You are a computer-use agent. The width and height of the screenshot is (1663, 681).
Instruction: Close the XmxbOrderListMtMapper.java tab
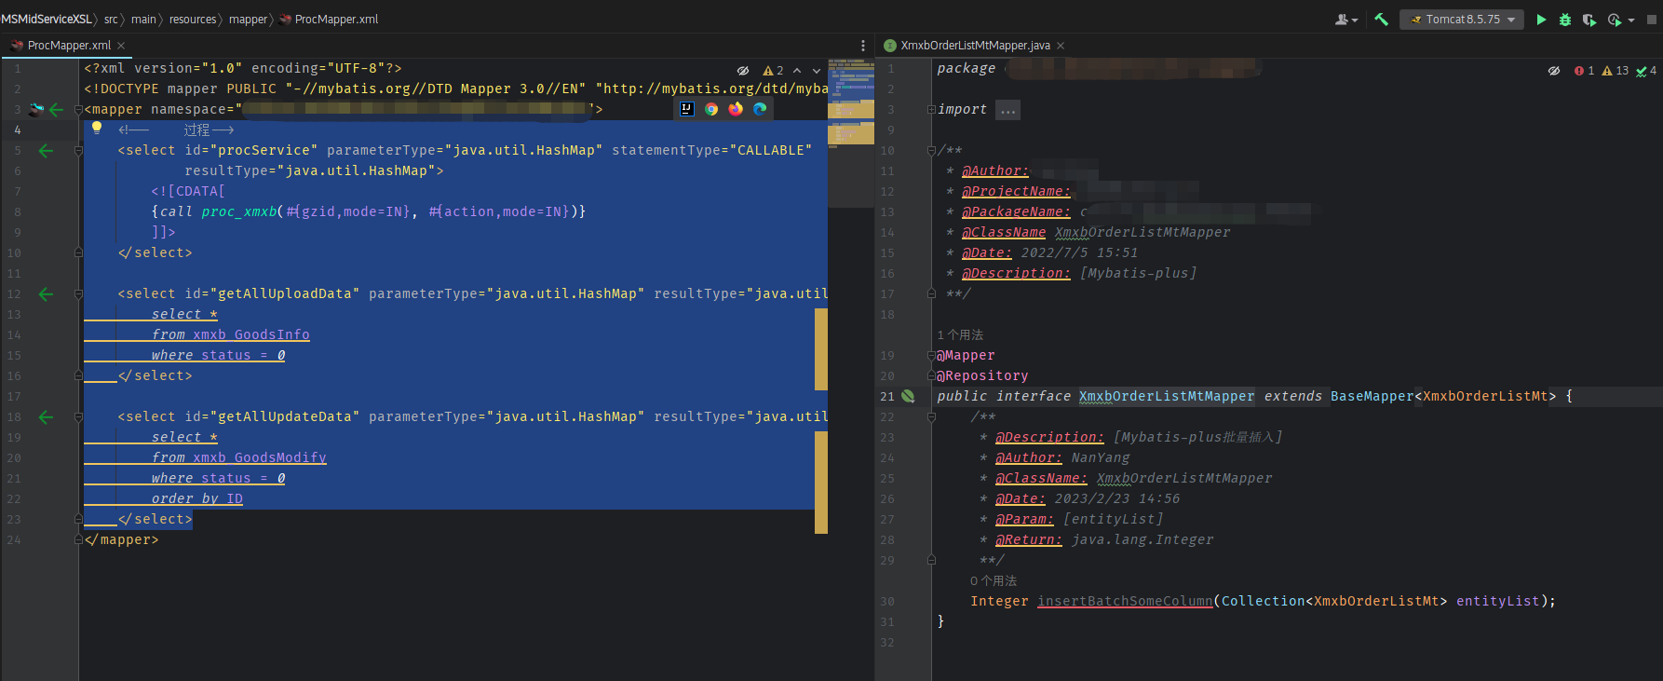point(1061,46)
